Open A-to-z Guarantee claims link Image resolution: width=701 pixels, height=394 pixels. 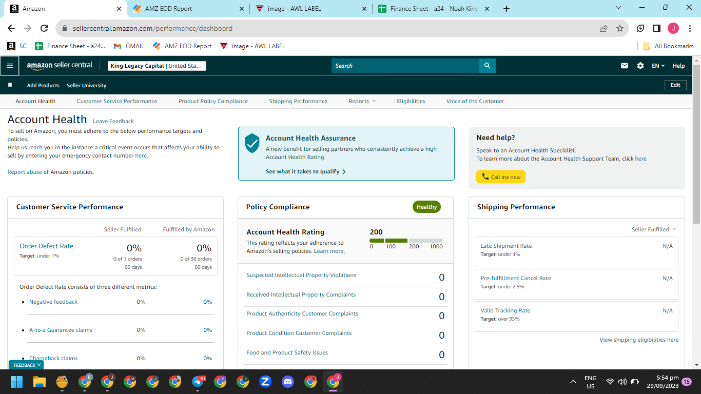pyautogui.click(x=61, y=330)
